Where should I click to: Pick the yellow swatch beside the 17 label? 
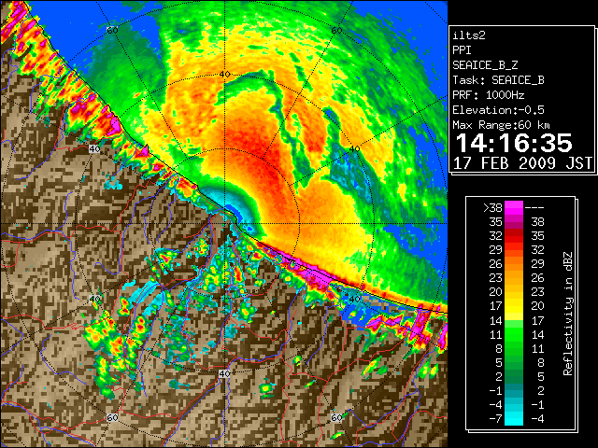514,306
